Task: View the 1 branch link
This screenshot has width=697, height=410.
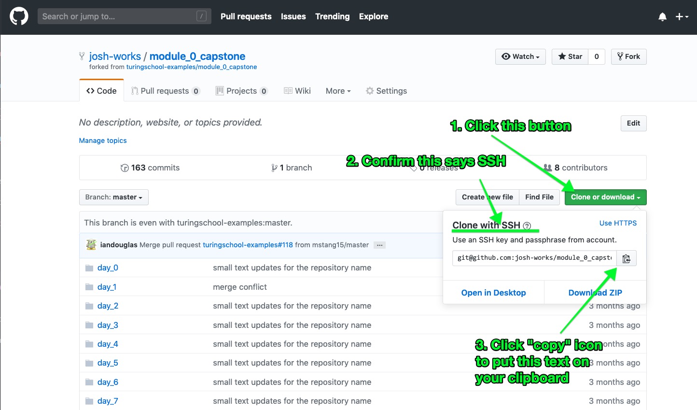Action: point(292,168)
